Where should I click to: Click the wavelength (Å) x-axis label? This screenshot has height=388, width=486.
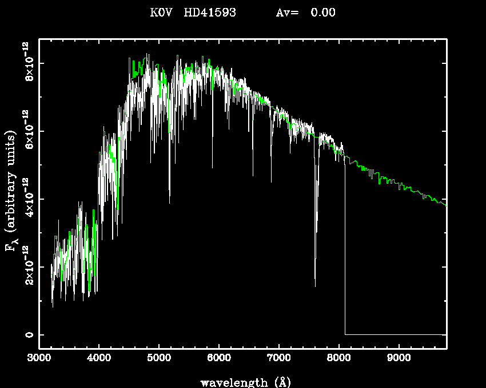243,382
